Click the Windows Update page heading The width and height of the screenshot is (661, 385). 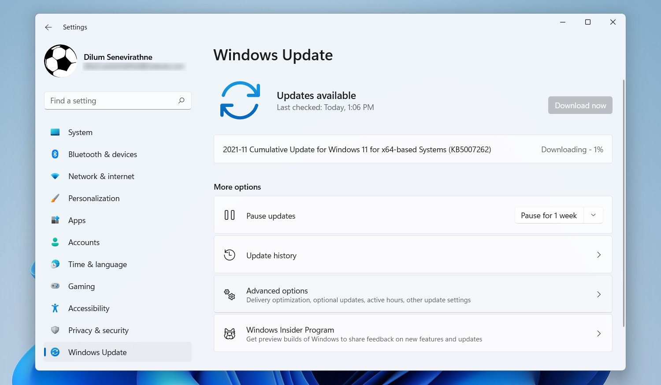coord(273,55)
